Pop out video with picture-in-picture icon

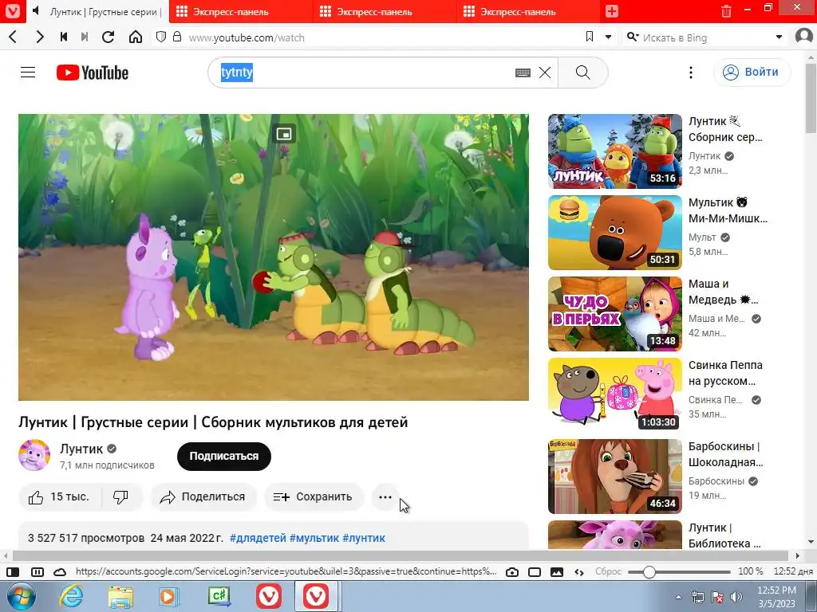pos(284,134)
